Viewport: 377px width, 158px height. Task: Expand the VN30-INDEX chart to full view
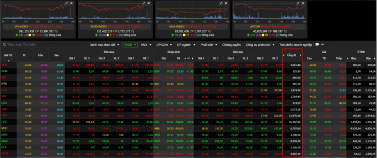(x=144, y=3)
